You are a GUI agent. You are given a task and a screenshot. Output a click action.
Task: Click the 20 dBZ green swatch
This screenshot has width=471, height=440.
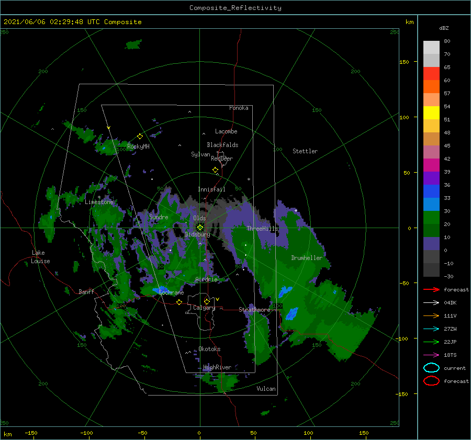(x=431, y=217)
